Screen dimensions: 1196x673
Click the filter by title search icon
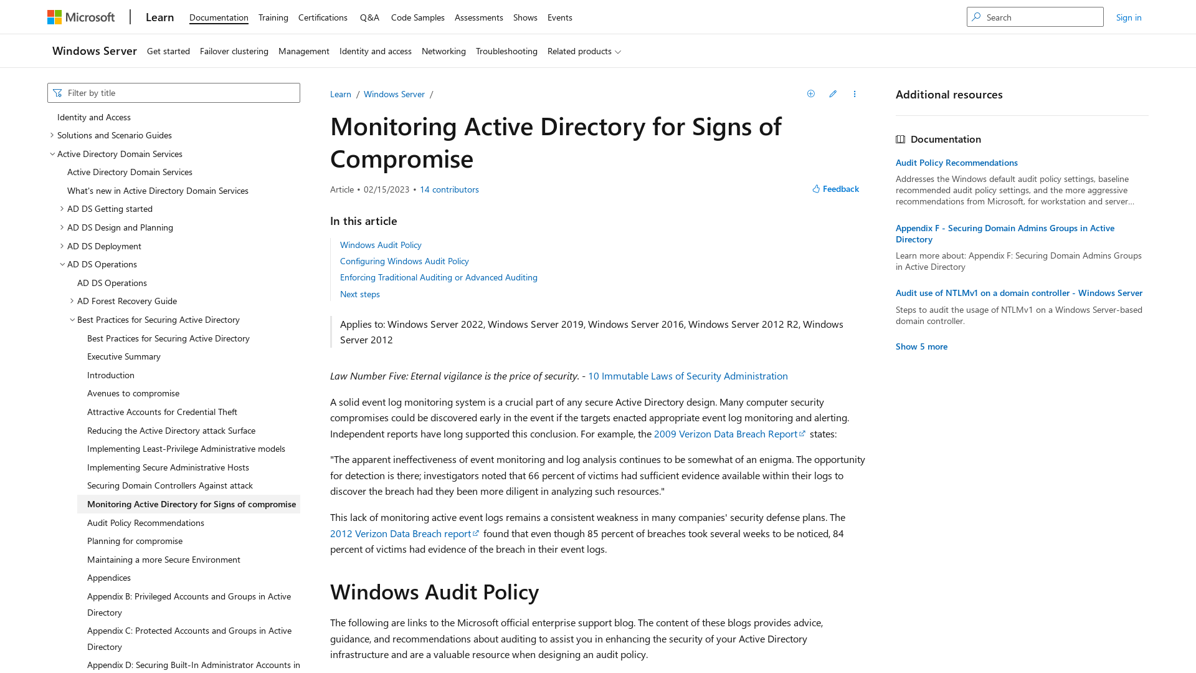point(57,92)
